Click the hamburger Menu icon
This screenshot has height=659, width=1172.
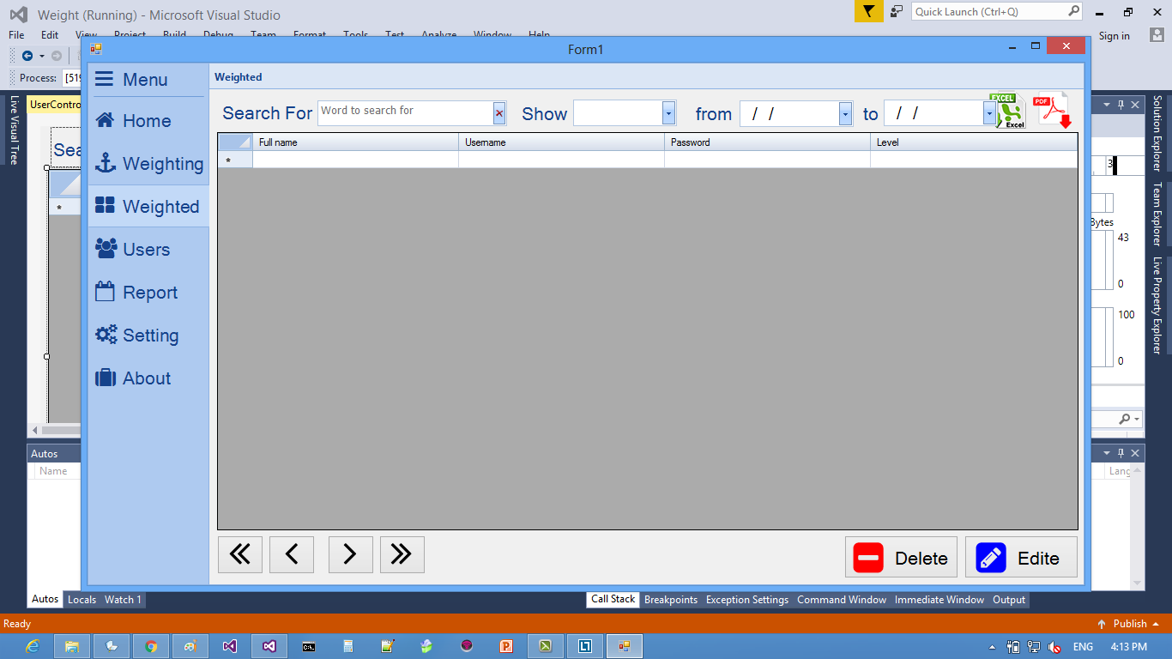(104, 80)
